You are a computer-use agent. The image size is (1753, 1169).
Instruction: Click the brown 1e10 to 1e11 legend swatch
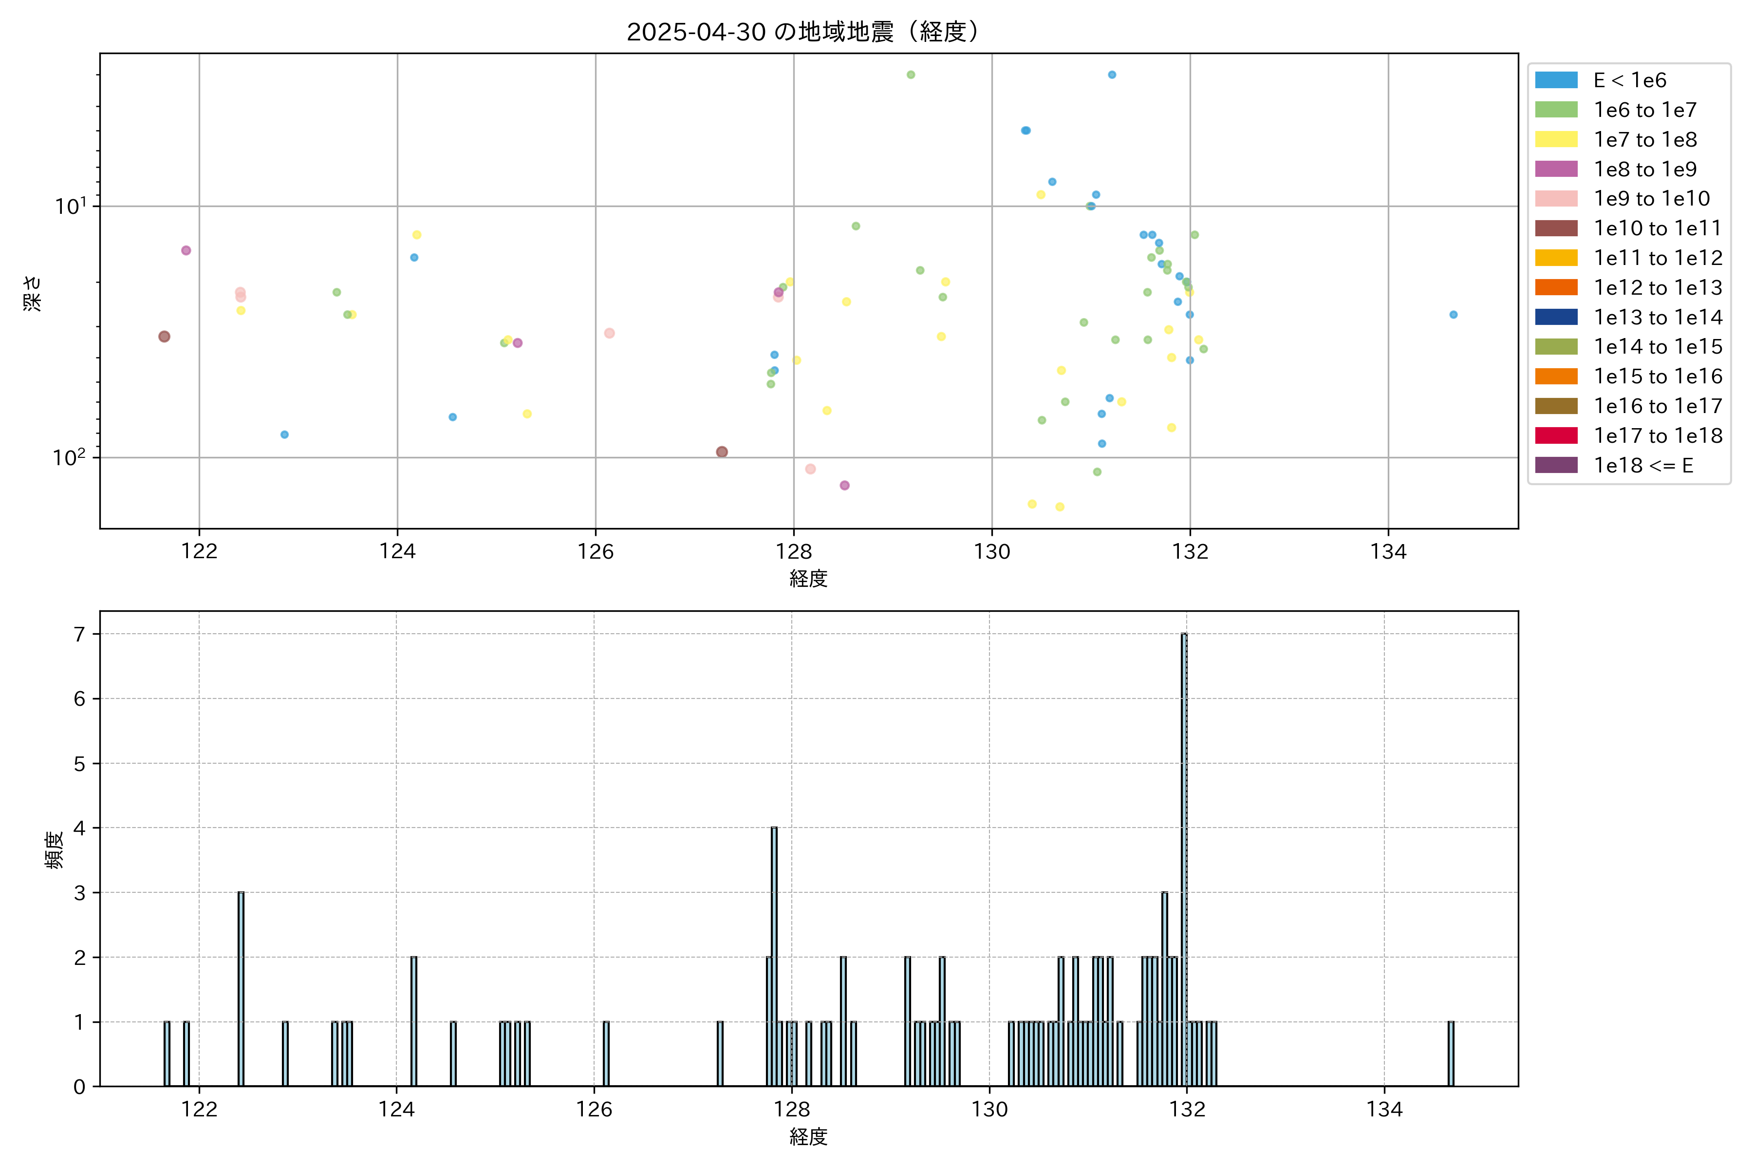click(x=1555, y=228)
